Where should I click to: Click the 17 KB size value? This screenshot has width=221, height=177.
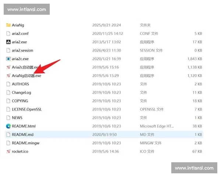(197, 42)
